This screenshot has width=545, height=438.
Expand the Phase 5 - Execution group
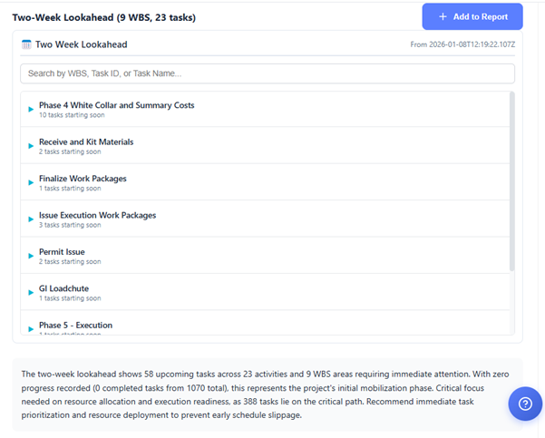31,326
